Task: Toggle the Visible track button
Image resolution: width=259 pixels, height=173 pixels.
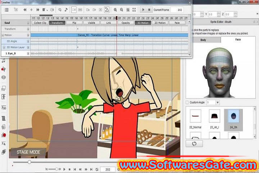Action: (x=91, y=23)
